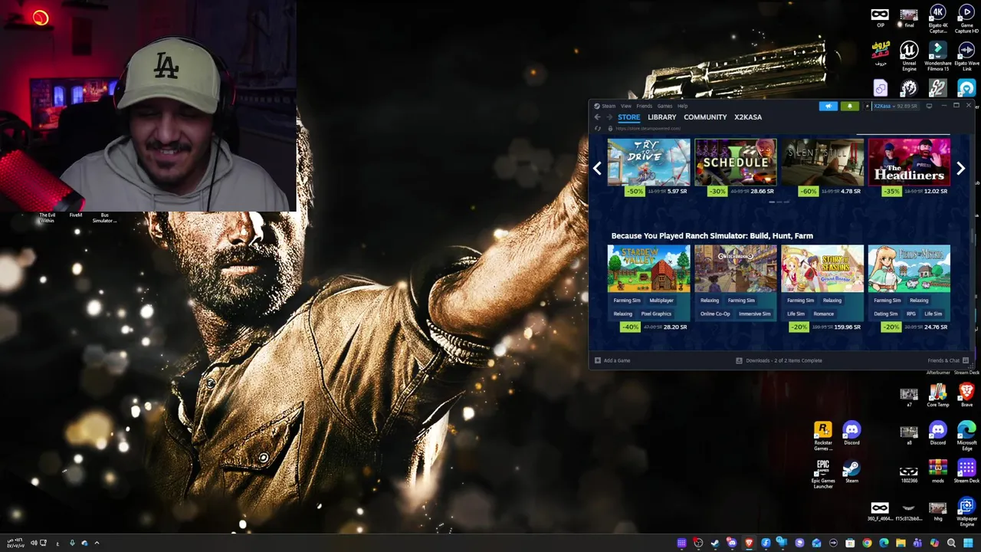This screenshot has height=552, width=981.
Task: Switch to the COMMUNITY tab
Action: (705, 117)
